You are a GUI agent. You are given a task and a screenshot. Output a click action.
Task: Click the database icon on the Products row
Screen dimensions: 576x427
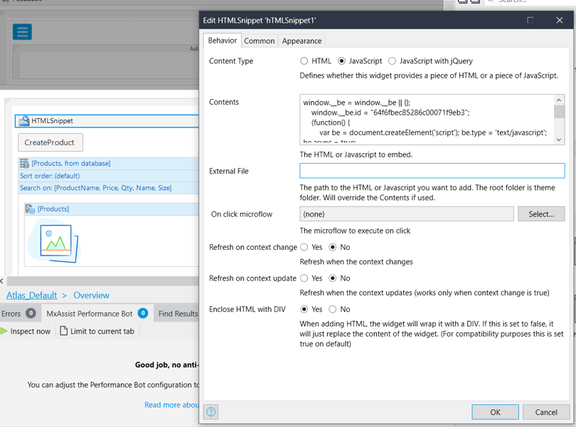[x=24, y=164]
